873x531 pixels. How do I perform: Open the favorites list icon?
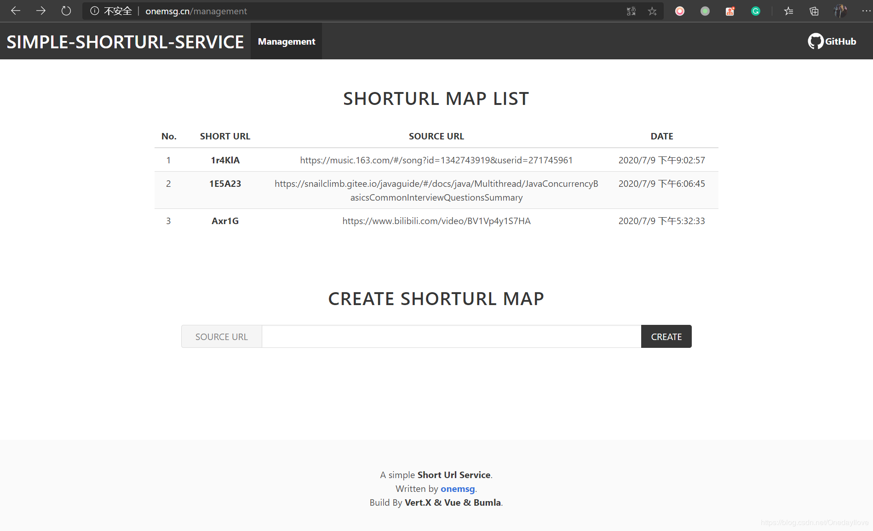tap(789, 11)
